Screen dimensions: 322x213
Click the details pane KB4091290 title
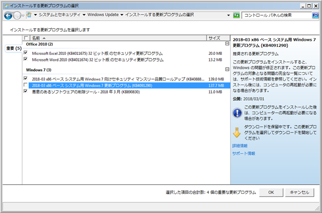(274, 43)
